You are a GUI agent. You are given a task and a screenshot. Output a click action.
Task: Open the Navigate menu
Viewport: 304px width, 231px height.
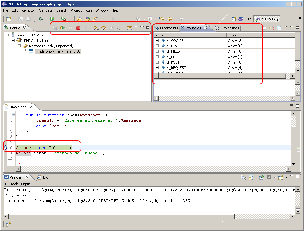pos(45,10)
